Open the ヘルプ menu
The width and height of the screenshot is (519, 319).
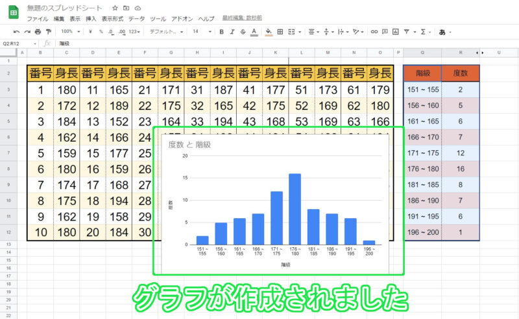206,19
